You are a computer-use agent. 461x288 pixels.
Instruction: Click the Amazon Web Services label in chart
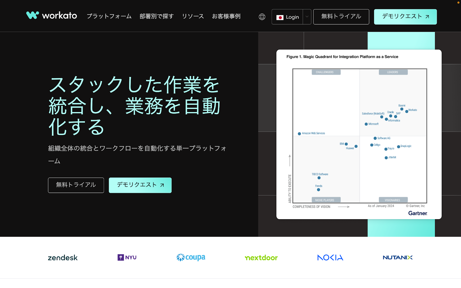[x=313, y=133]
